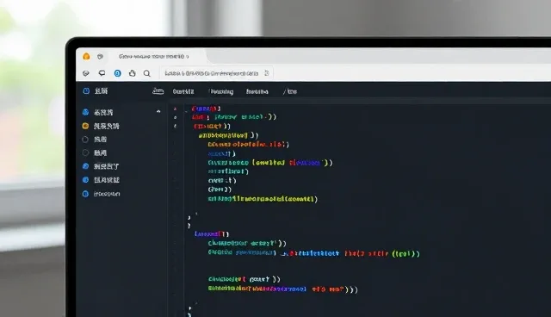
Task: Switch to the first editor tab after the keyboard icon
Action: (x=183, y=91)
